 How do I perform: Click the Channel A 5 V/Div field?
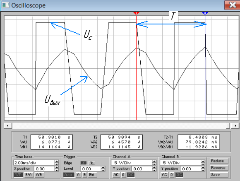pyautogui.click(x=132, y=163)
